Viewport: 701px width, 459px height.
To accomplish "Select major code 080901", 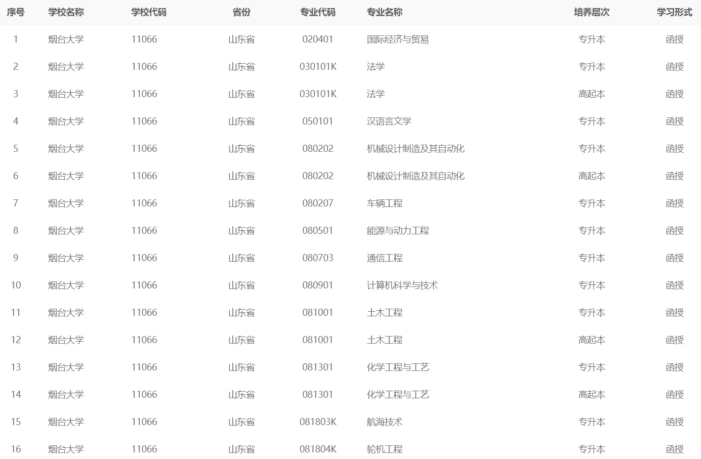I will coord(318,285).
